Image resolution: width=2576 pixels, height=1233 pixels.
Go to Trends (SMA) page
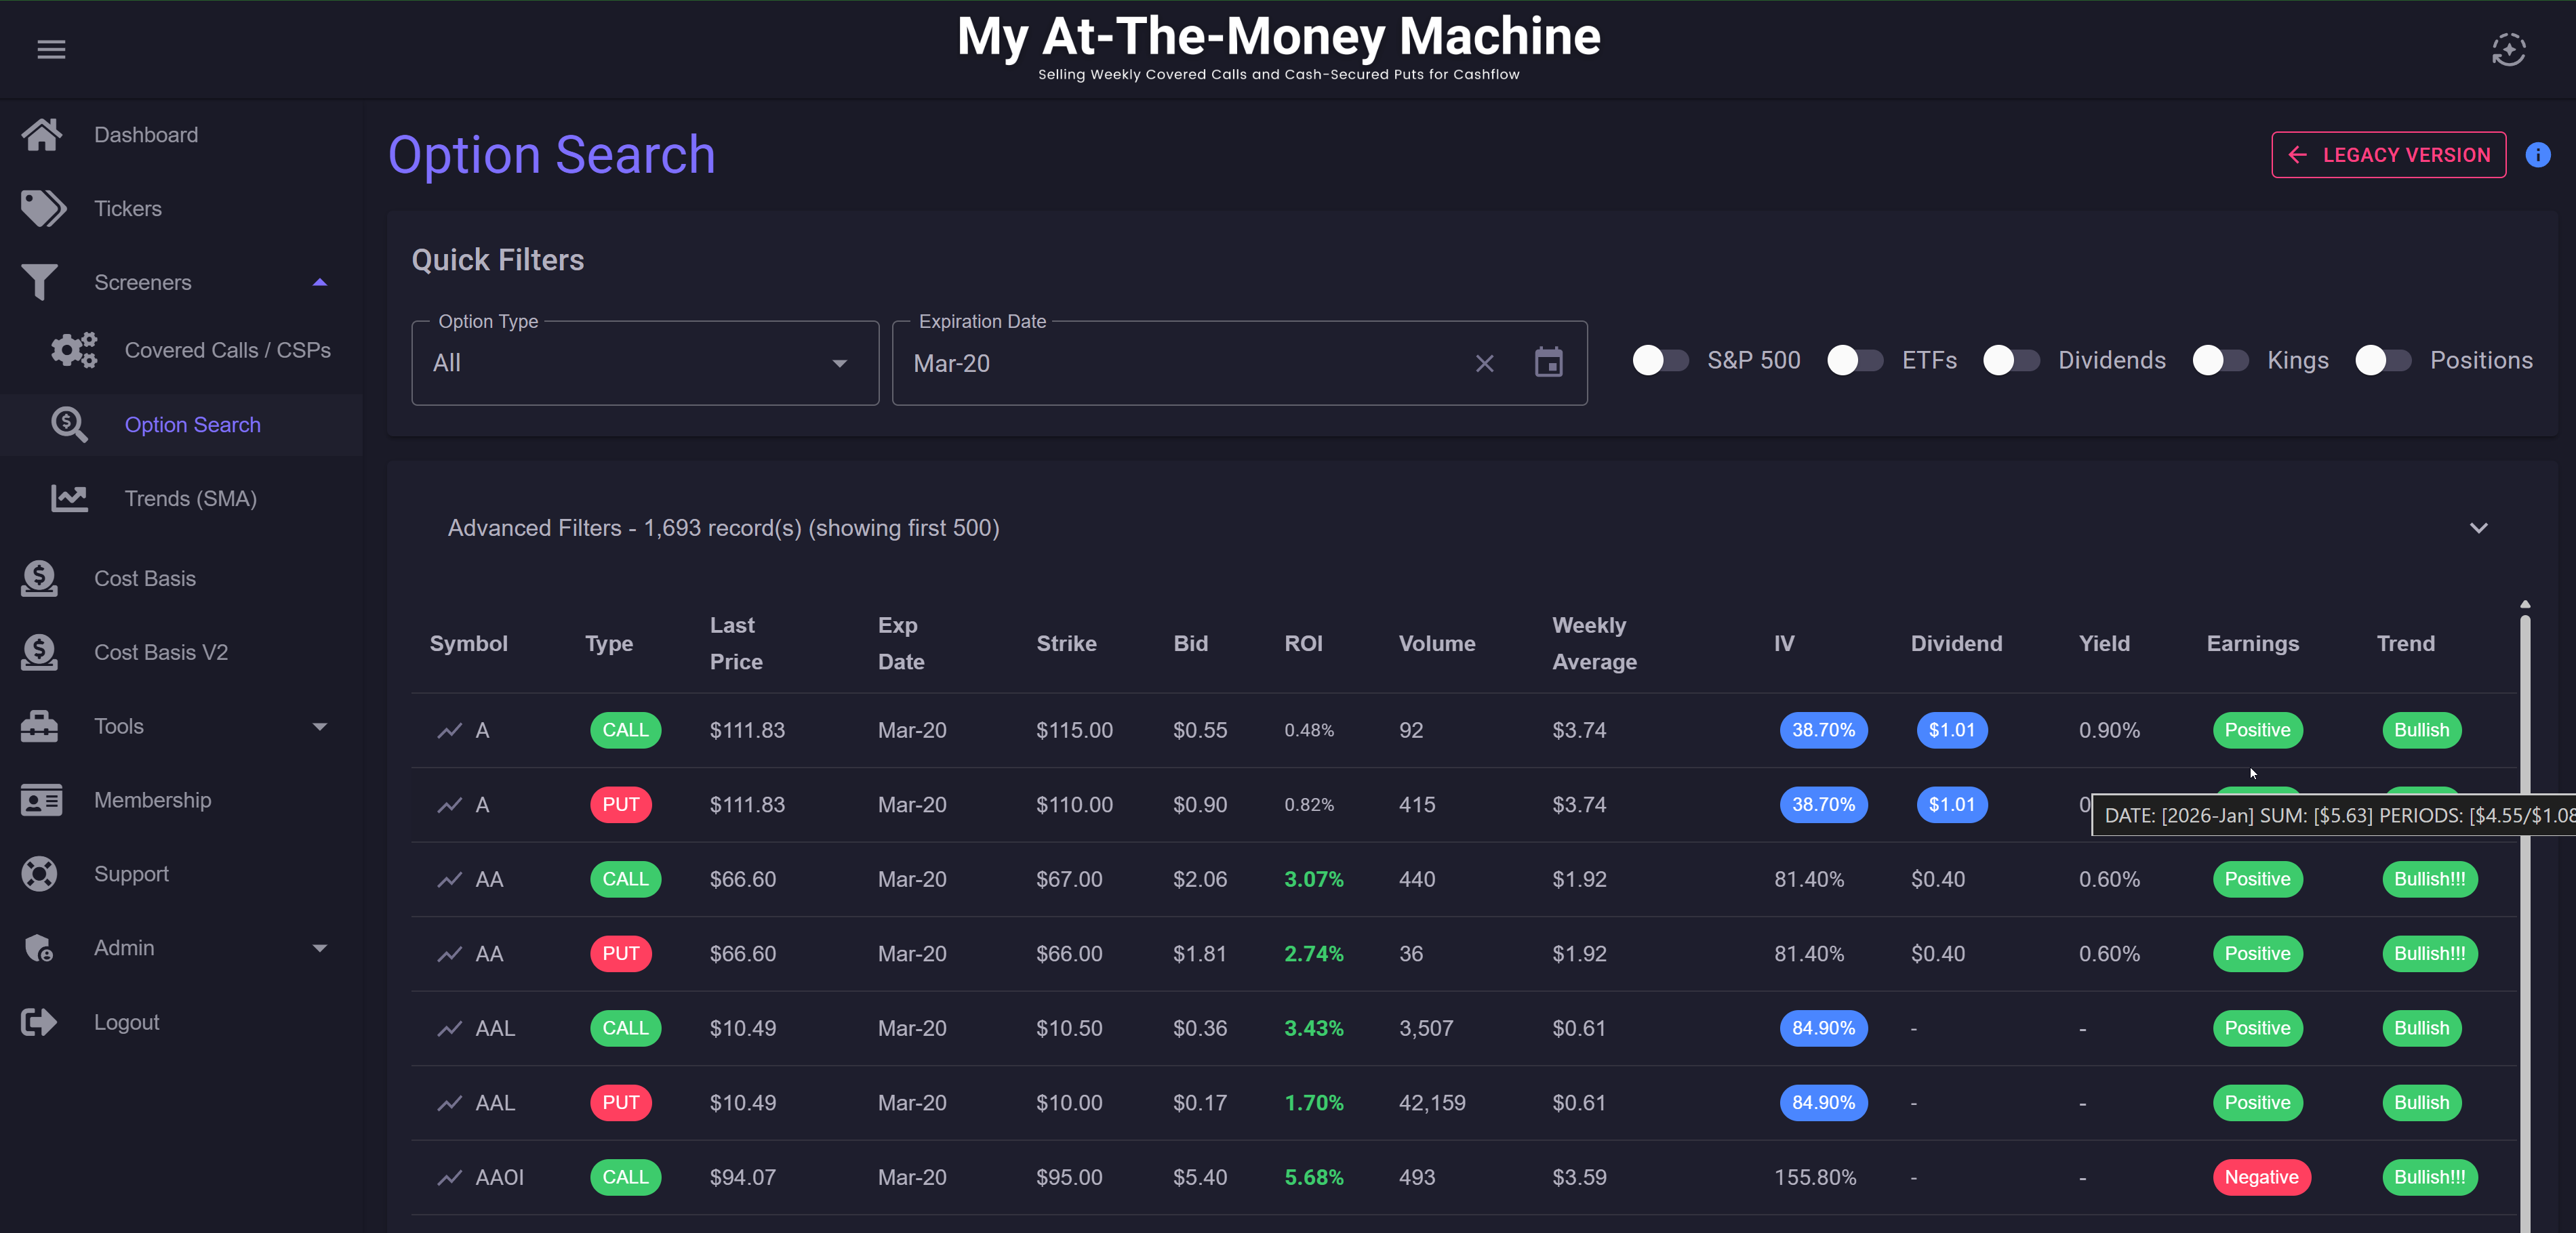(x=190, y=499)
